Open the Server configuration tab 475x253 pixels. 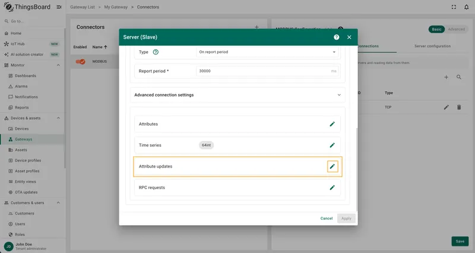pos(432,46)
